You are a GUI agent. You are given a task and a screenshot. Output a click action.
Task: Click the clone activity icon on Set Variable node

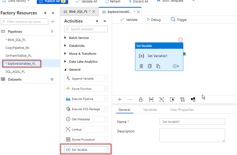pos(158,66)
